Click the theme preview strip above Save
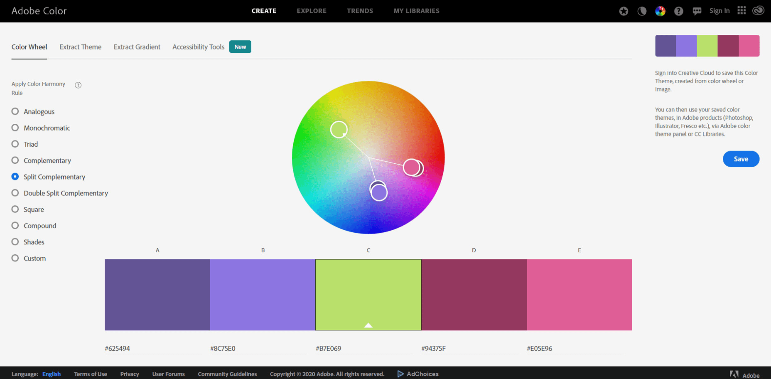The height and width of the screenshot is (379, 771). pyautogui.click(x=707, y=46)
